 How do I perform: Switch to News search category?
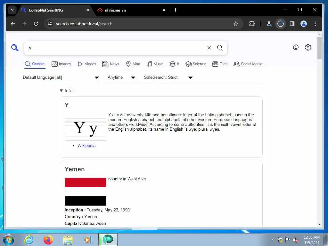pos(111,64)
